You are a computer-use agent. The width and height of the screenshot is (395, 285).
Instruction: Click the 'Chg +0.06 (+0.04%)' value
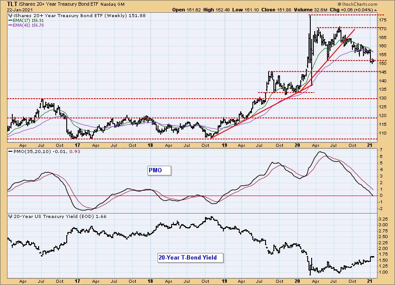click(351, 10)
